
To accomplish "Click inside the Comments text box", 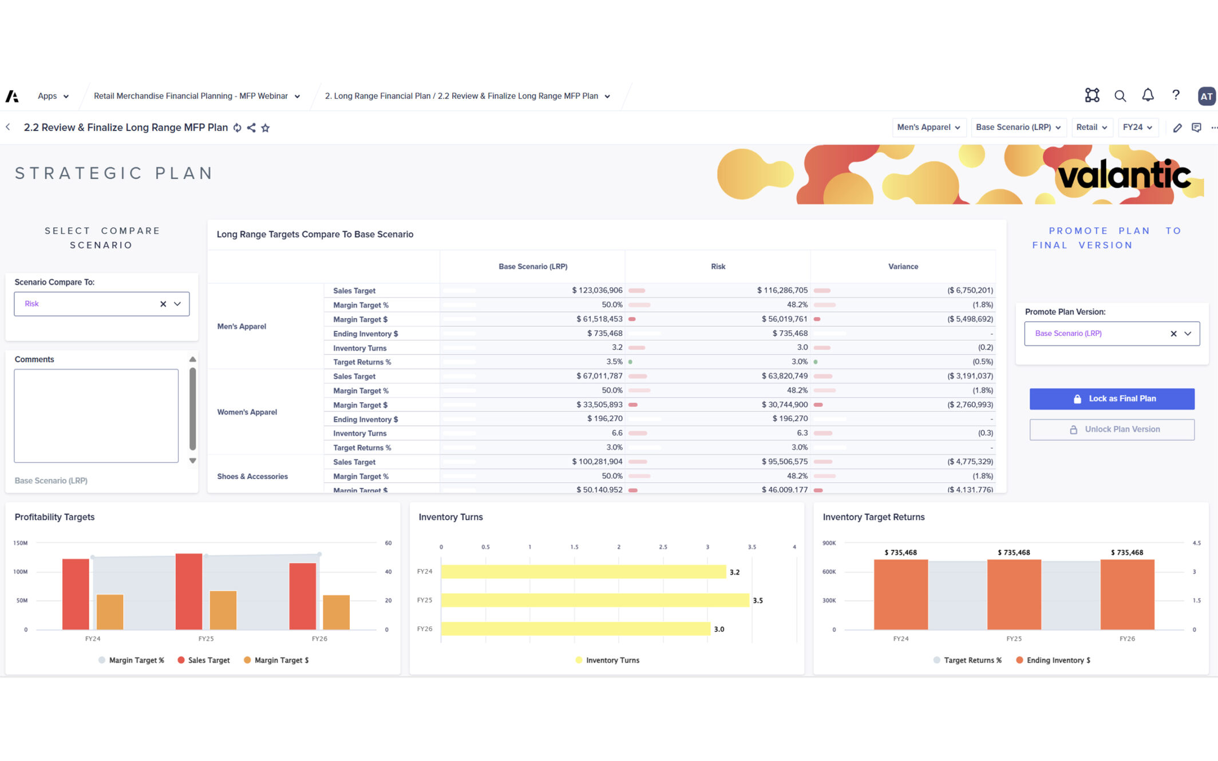I will (x=96, y=415).
